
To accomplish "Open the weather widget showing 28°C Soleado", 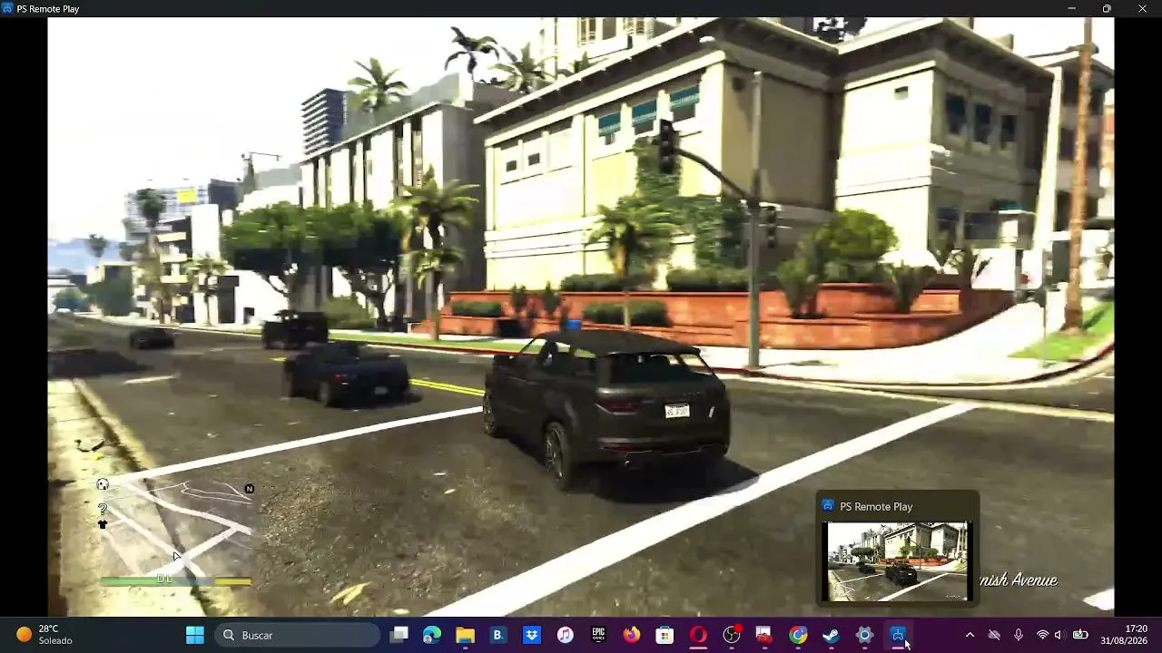I will [x=44, y=635].
